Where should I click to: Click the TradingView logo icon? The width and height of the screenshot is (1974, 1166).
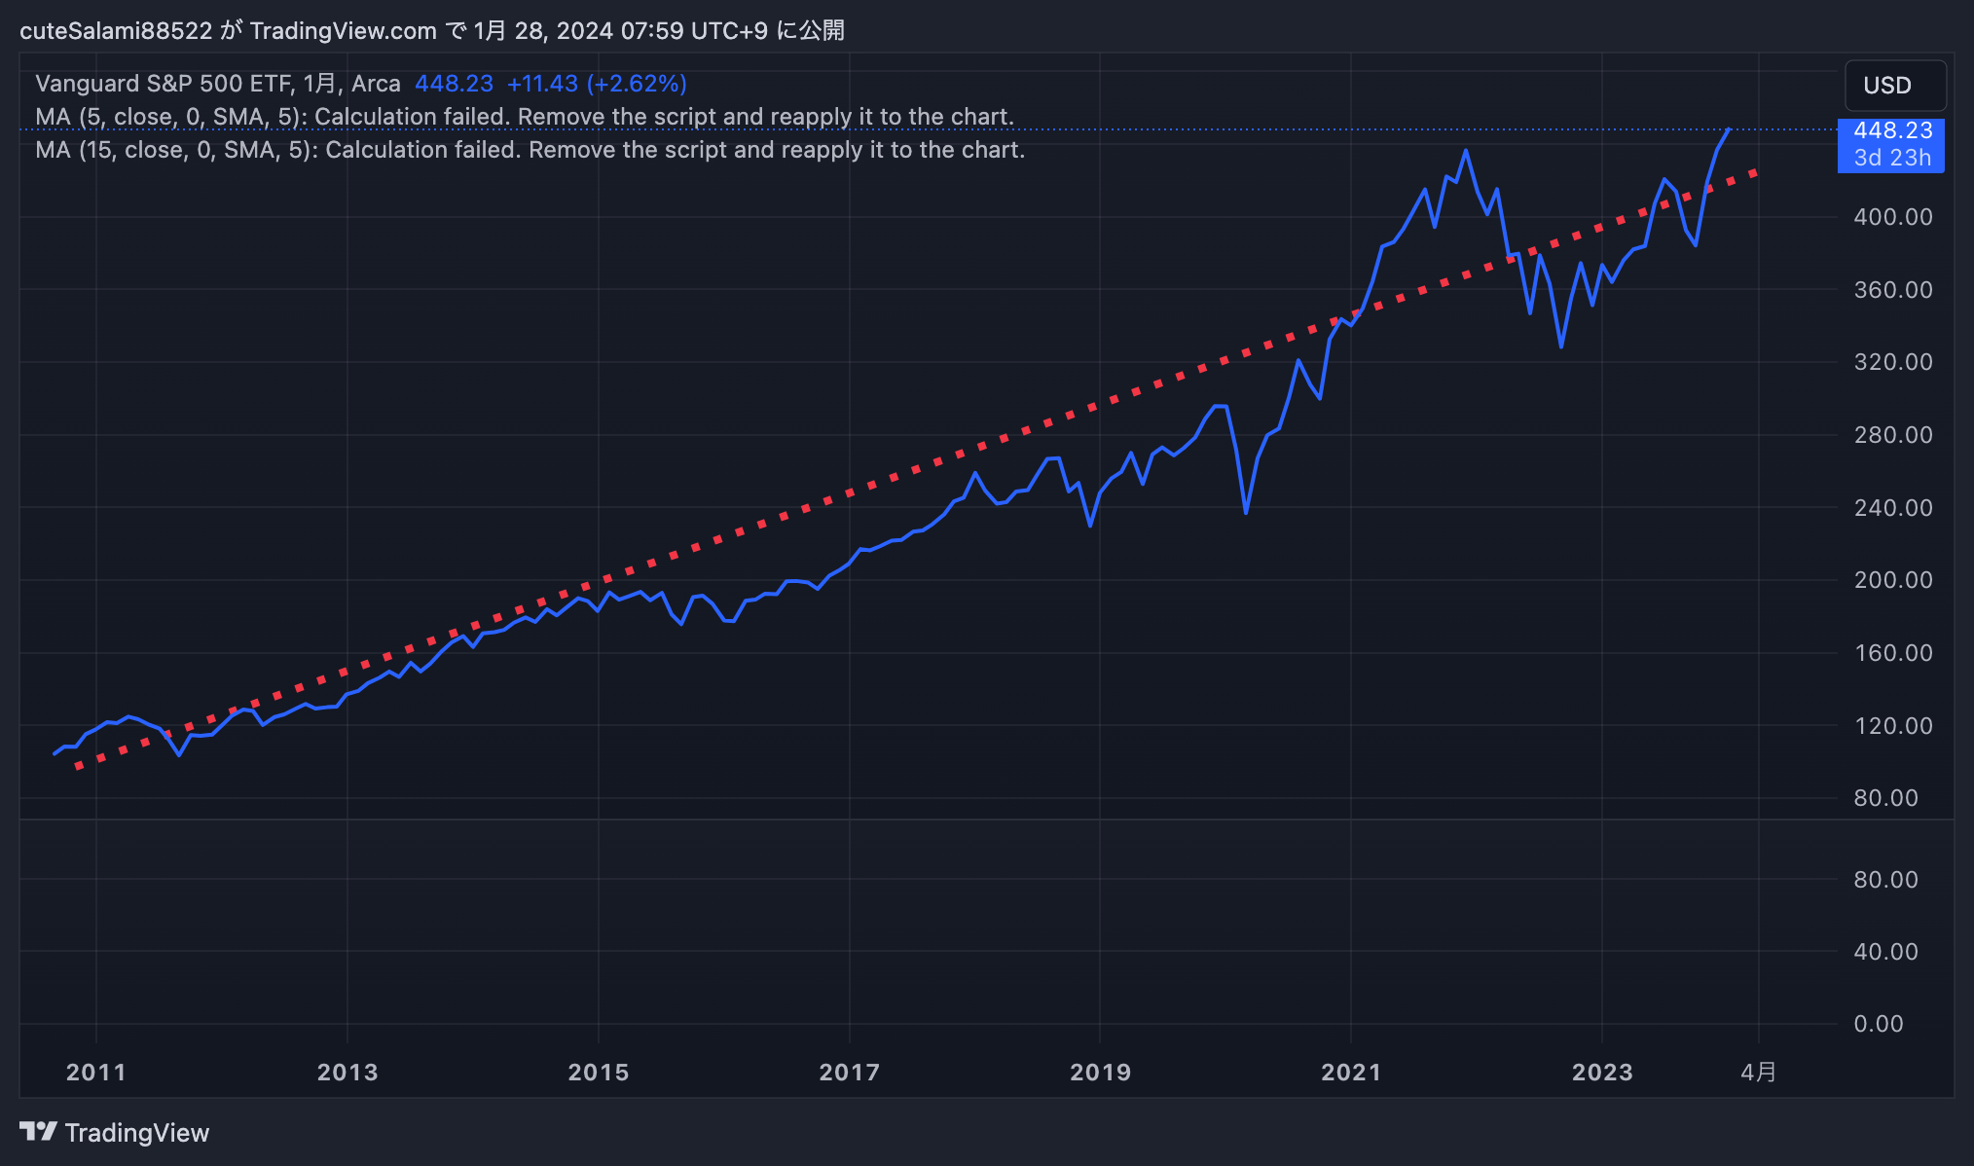(38, 1132)
